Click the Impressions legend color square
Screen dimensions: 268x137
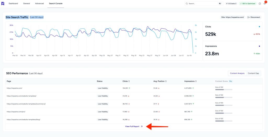pos(259,46)
